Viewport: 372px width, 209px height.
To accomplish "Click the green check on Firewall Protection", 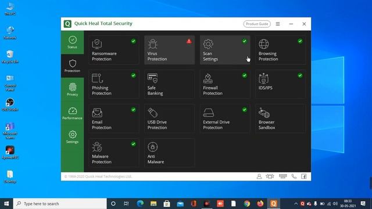I will pyautogui.click(x=244, y=75).
